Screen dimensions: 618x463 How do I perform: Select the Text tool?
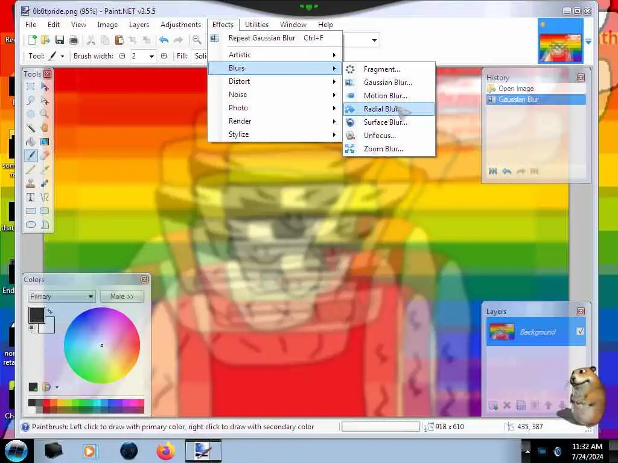tap(30, 197)
